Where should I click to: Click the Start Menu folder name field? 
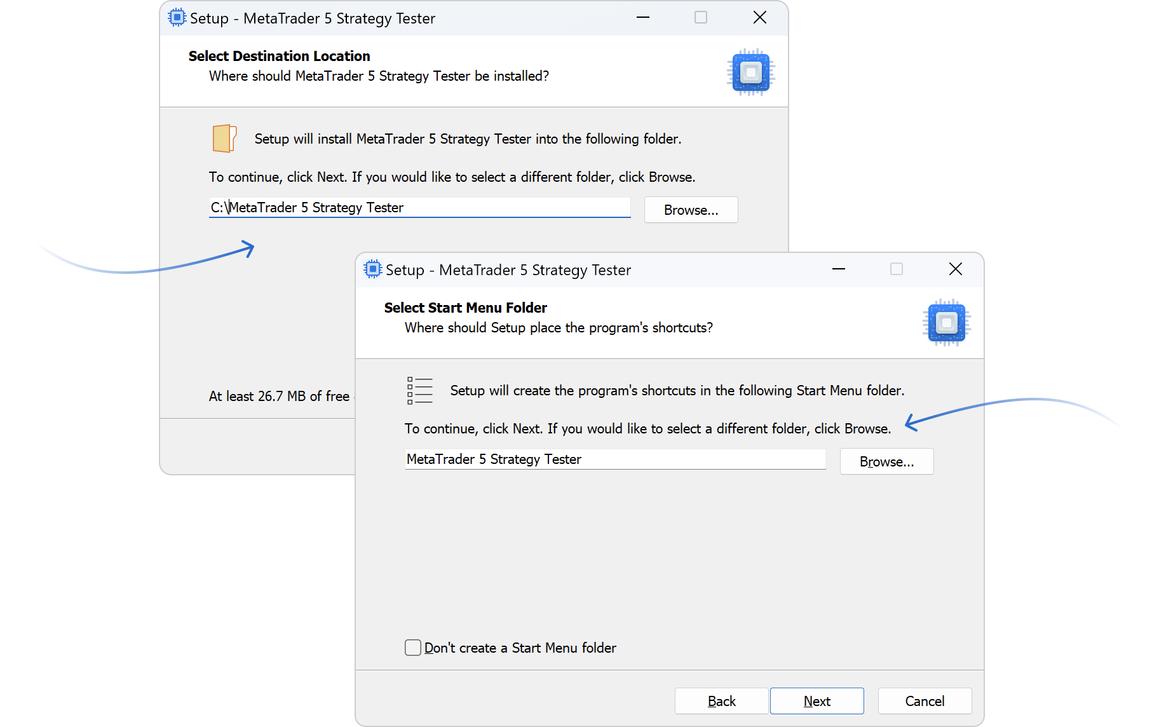pos(615,459)
